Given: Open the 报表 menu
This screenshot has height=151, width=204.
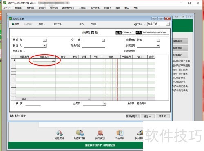Looking at the screenshot, I should pyautogui.click(x=118, y=8).
